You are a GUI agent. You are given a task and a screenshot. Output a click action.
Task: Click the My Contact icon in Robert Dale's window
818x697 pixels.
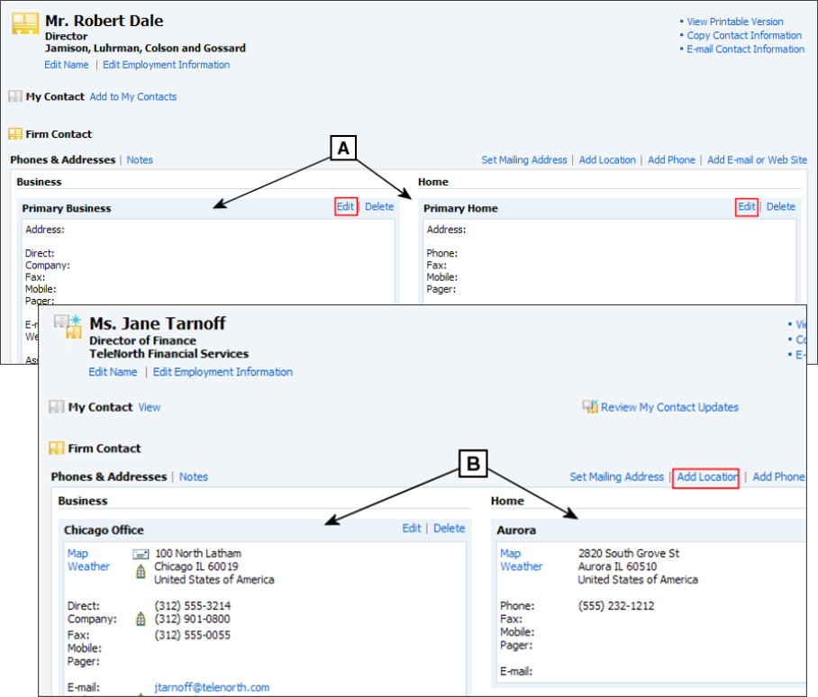(x=15, y=96)
